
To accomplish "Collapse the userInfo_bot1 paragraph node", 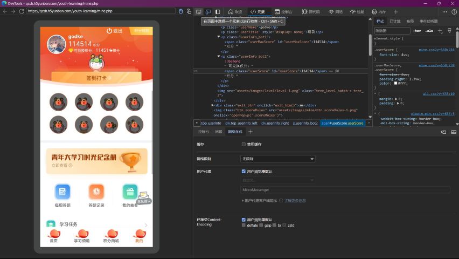I will (x=218, y=37).
